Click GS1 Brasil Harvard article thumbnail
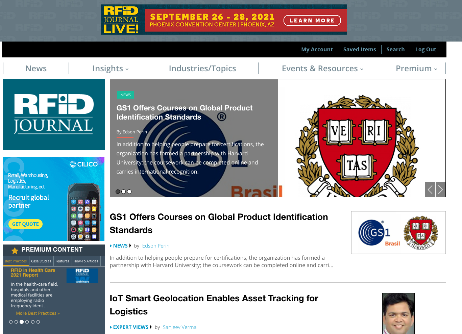This screenshot has width=462, height=334. pos(398,233)
